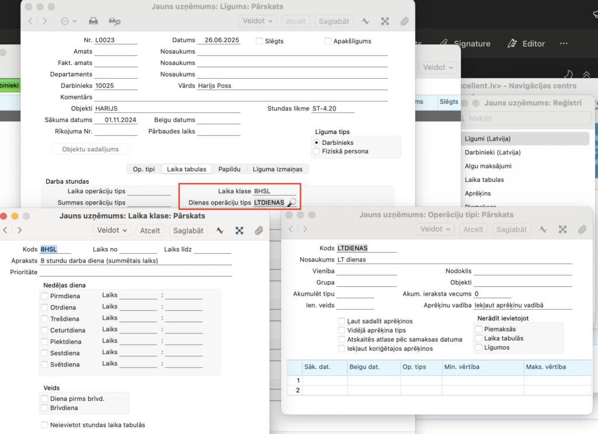The image size is (598, 434).
Task: Select Darbinieks contract type radio
Action: pos(316,142)
